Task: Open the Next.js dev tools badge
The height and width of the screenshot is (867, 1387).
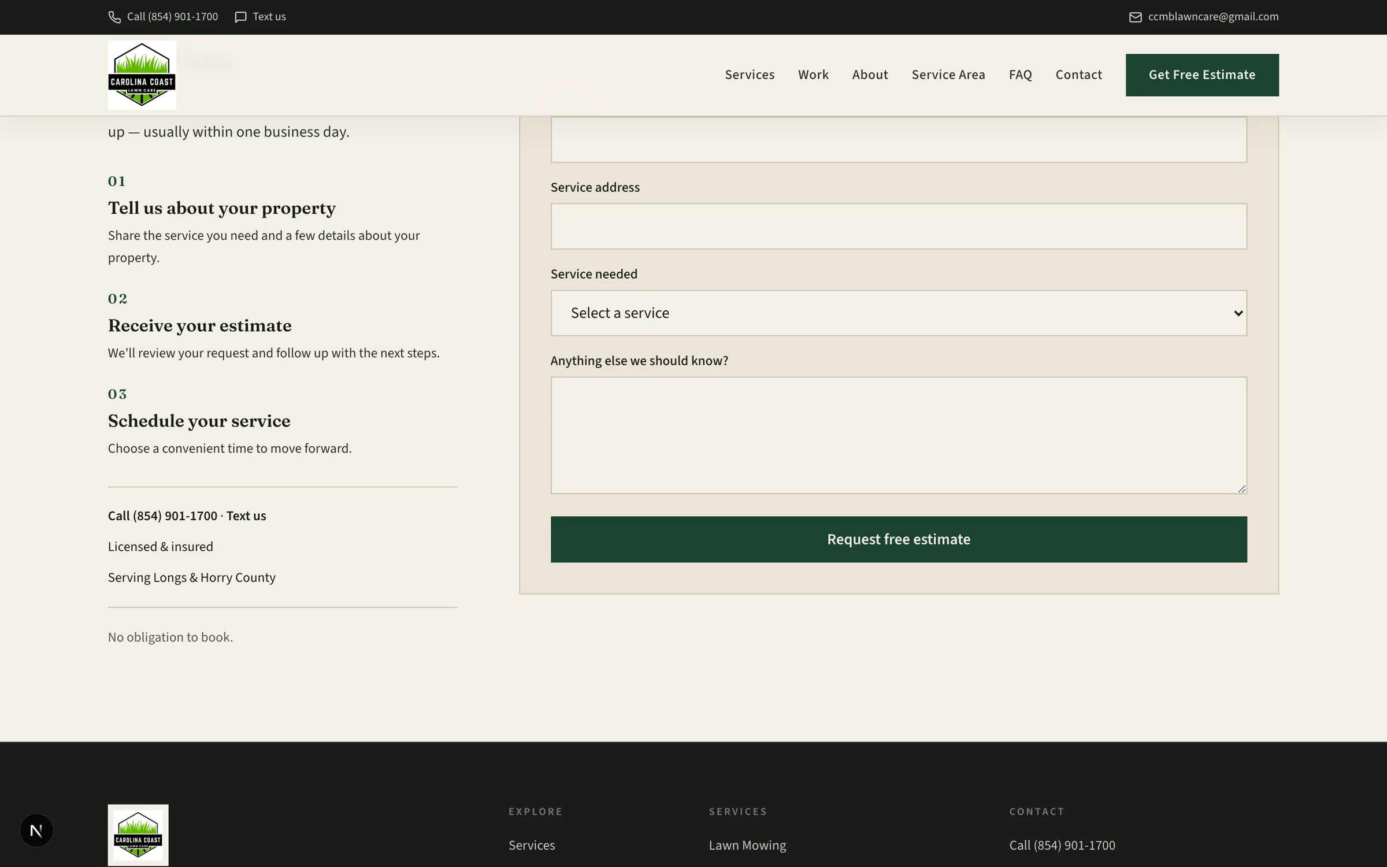Action: tap(36, 831)
